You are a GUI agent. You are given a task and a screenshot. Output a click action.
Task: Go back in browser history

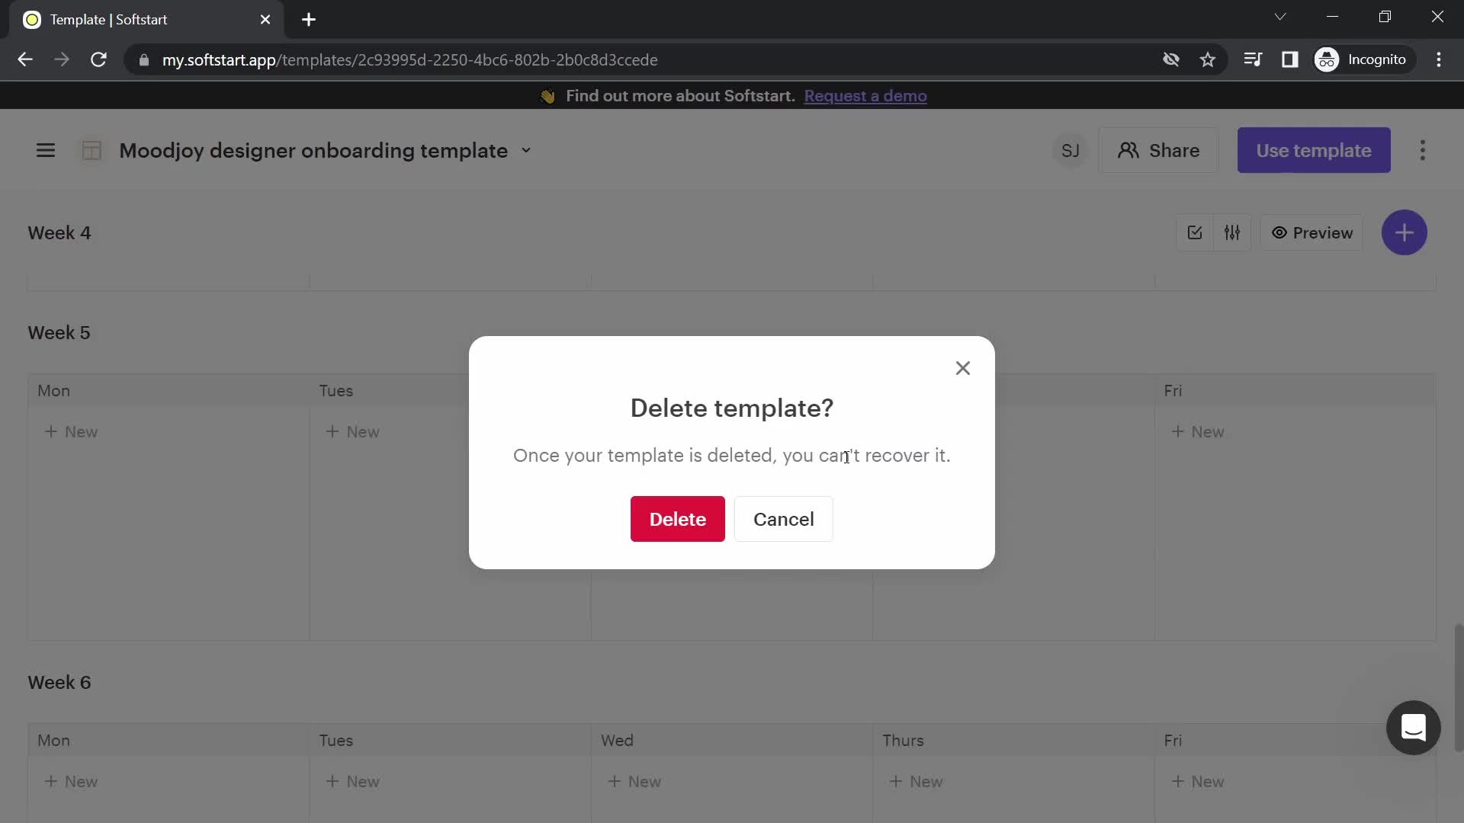coord(25,59)
